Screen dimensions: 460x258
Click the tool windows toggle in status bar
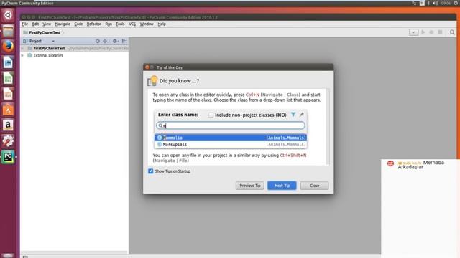coord(25,257)
